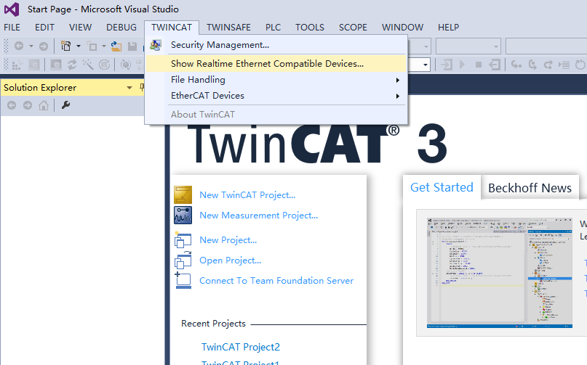Click the Navigate Forward toolbar arrow
The image size is (587, 365).
tap(44, 46)
